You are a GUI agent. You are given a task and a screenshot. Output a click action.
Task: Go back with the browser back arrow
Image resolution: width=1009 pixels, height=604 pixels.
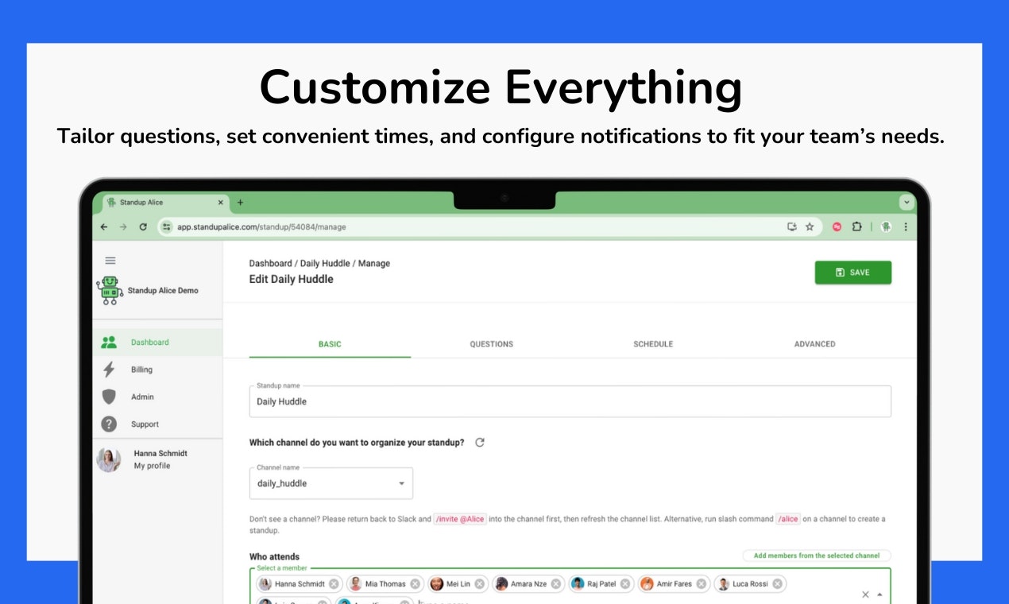point(104,226)
